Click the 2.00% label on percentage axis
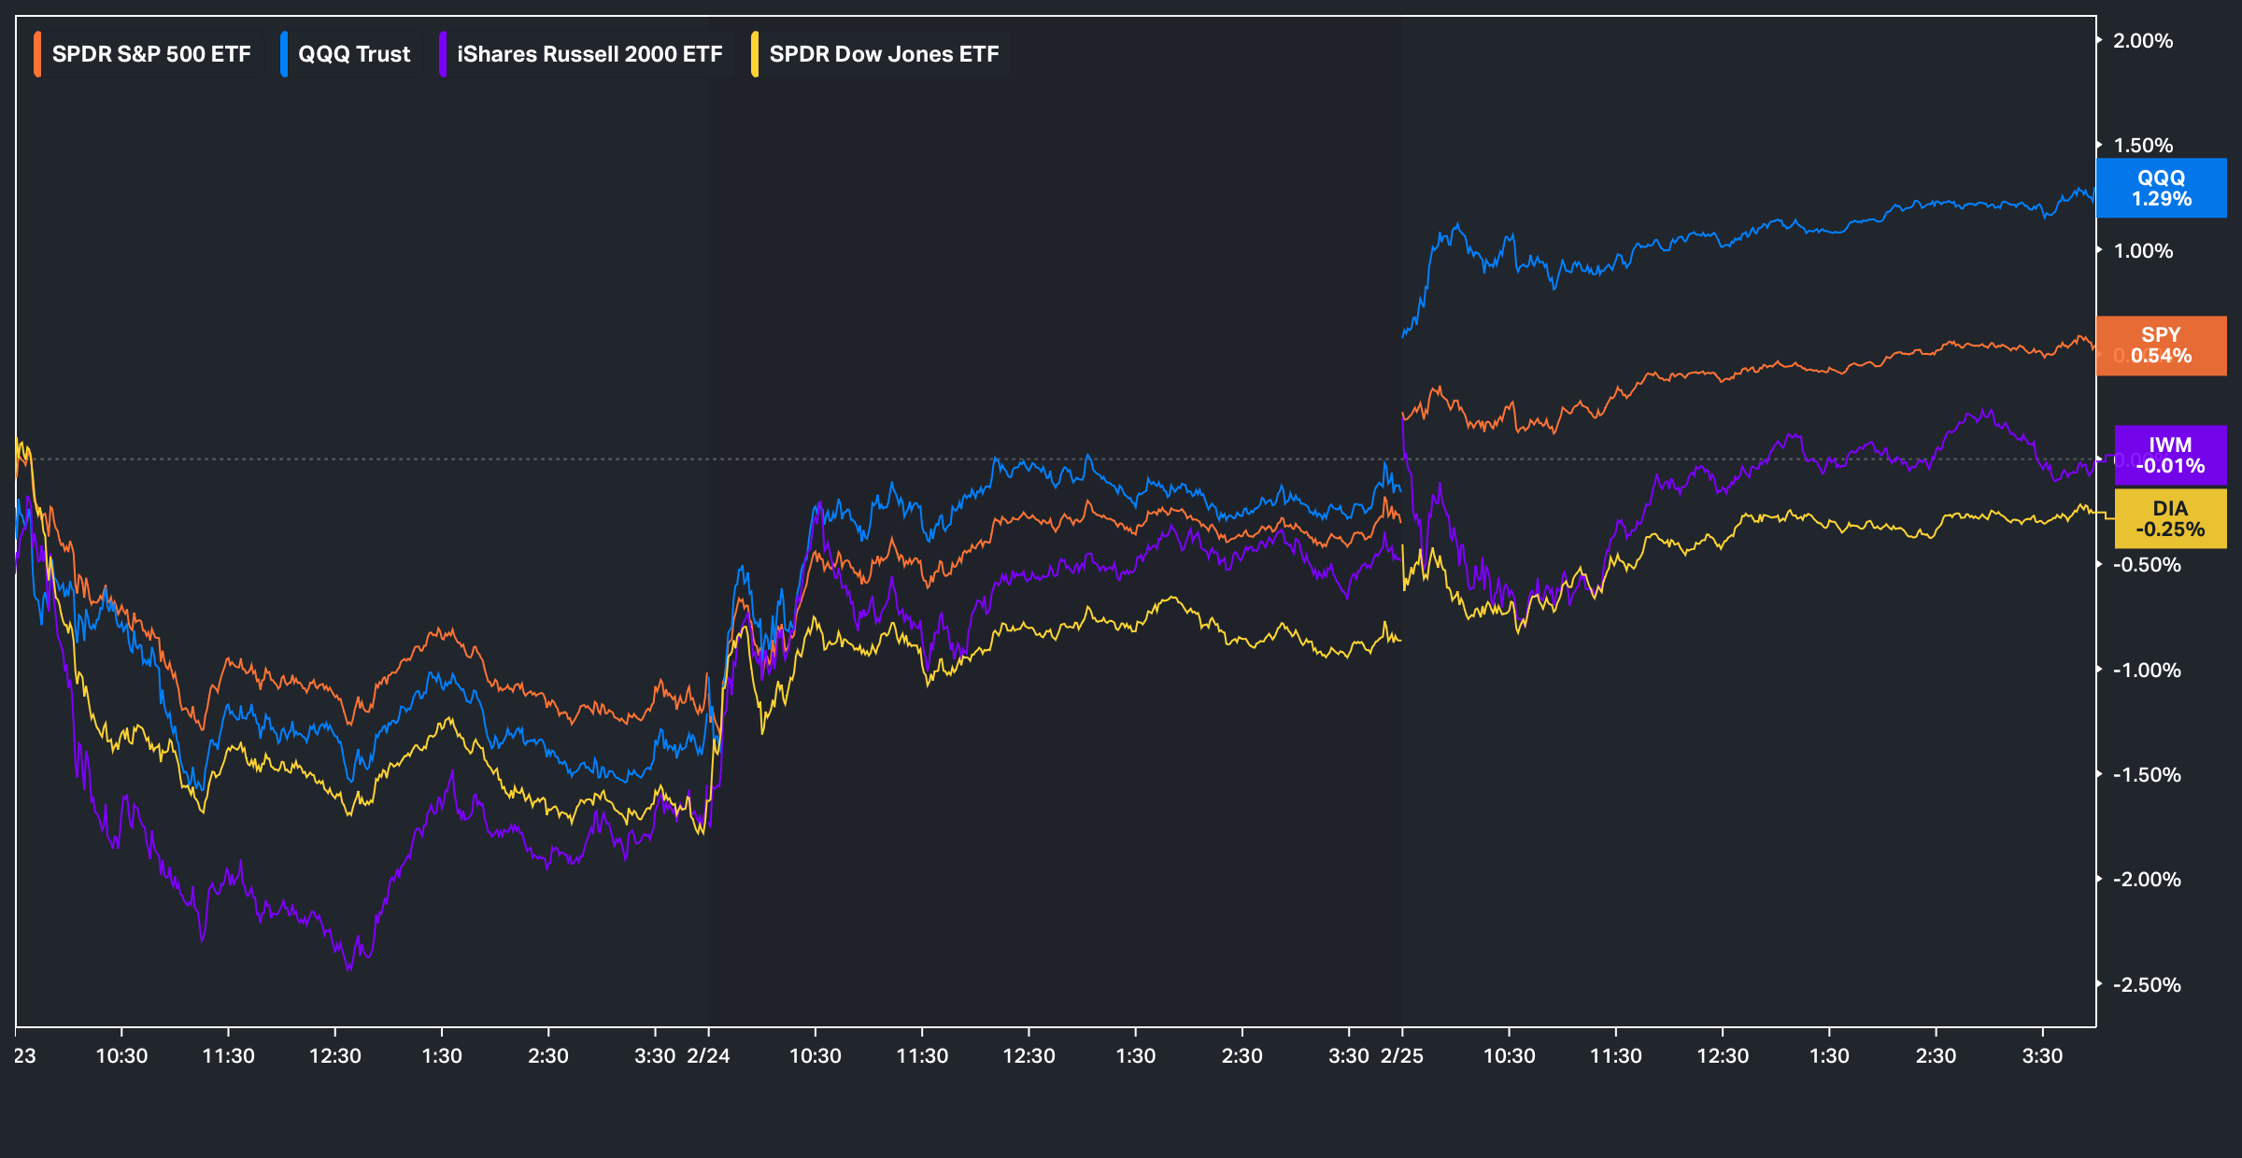Viewport: 2242px width, 1158px height. 2143,41
